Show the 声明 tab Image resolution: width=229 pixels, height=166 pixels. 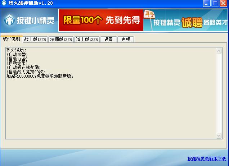pyautogui.click(x=126, y=40)
